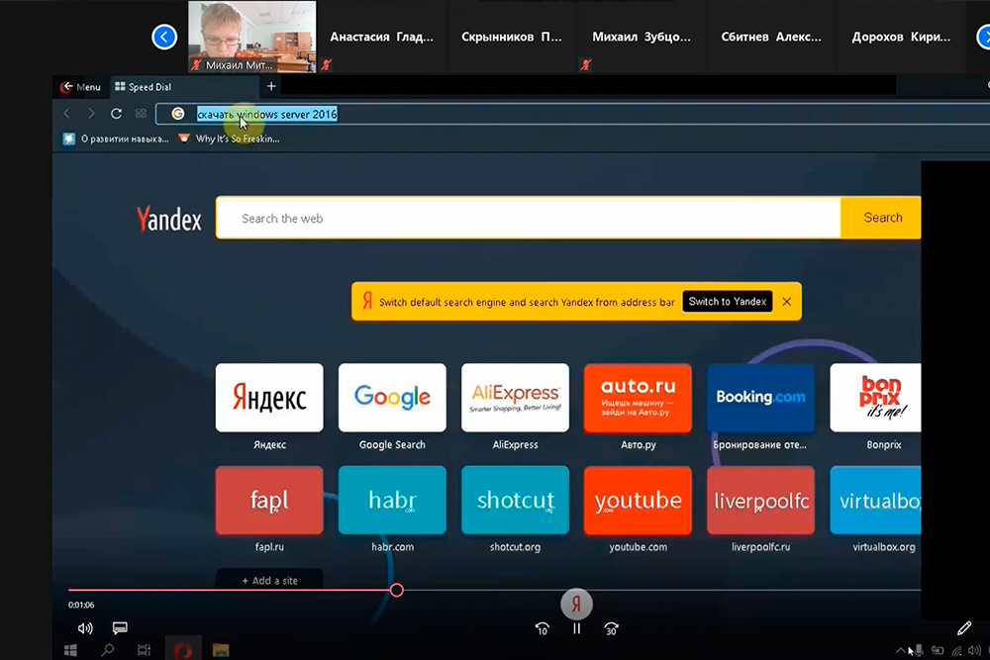This screenshot has height=660, width=990.
Task: Click the Switch to Yandex button
Action: (728, 302)
